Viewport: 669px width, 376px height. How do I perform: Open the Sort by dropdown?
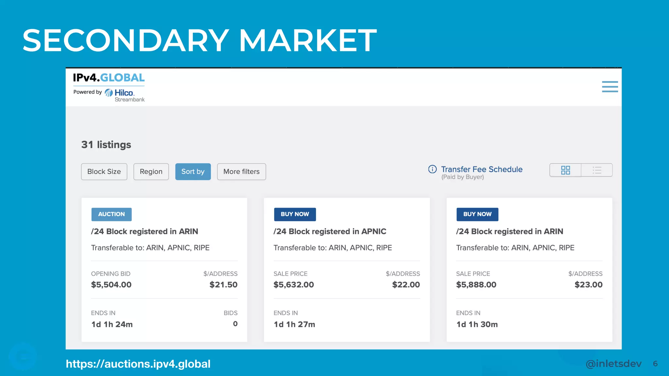coord(193,172)
